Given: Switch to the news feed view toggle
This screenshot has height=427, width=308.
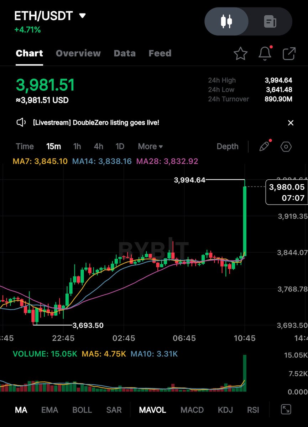Looking at the screenshot, I should [270, 21].
